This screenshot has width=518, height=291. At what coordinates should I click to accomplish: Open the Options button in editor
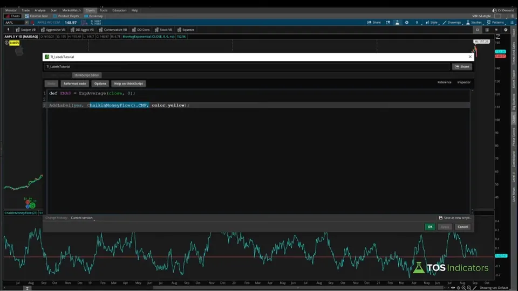[x=100, y=84]
